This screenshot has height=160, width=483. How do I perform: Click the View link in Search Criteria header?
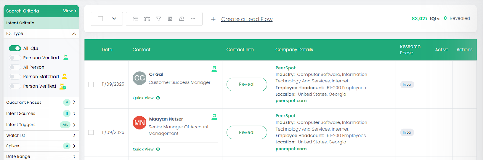click(x=69, y=11)
